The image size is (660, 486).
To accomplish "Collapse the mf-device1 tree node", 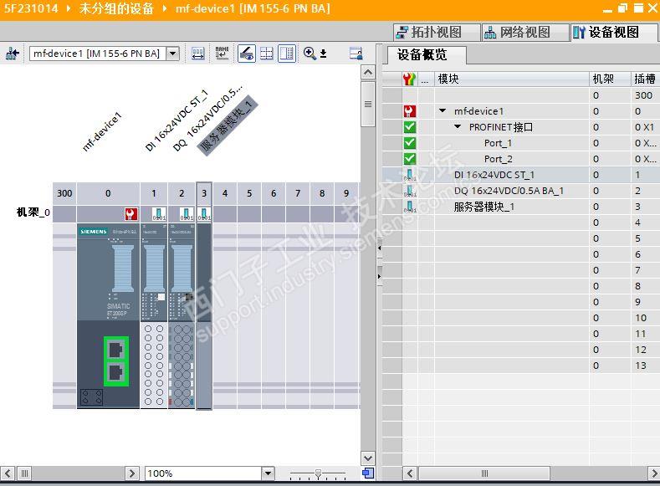I will (443, 110).
